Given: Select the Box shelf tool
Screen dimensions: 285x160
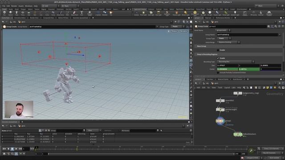Looking at the screenshot, I should coord(4,13).
